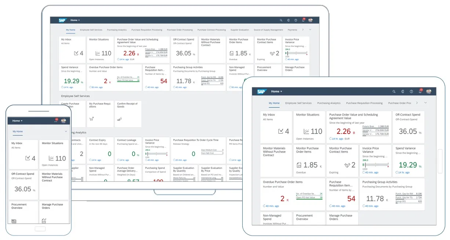Image resolution: width=450 pixels, height=240 pixels.
Task: Click the down chevron at the tab bar end
Action: coord(309,30)
